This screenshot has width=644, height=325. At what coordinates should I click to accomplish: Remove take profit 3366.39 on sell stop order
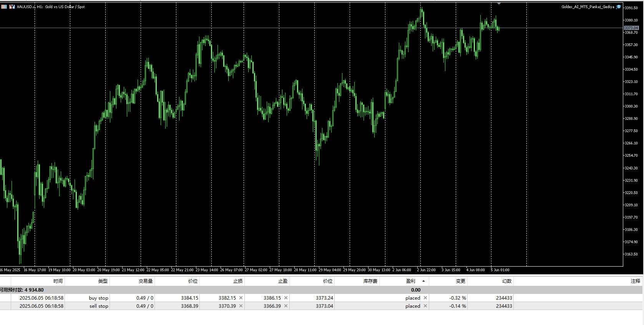point(286,306)
